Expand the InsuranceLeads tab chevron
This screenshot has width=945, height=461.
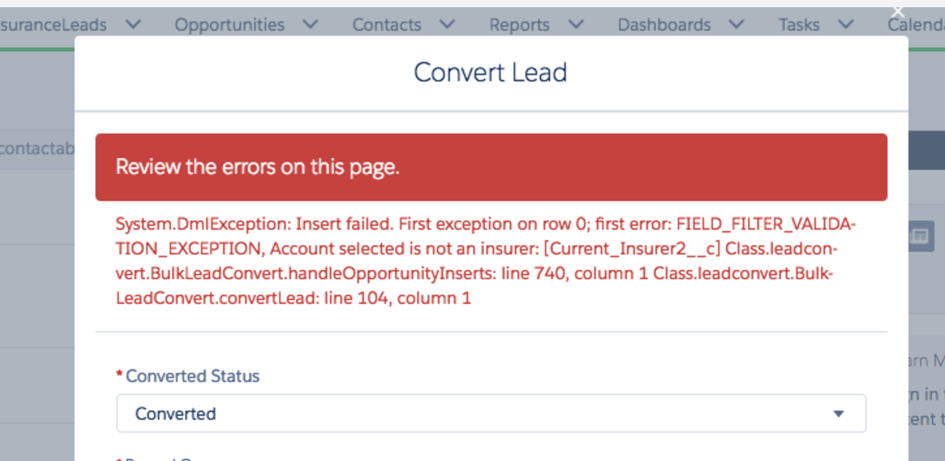click(133, 24)
